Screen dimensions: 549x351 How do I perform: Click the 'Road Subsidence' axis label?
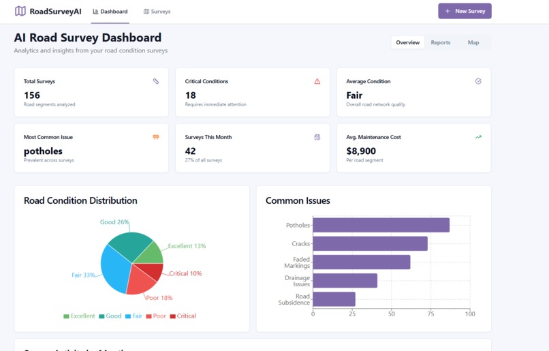(x=294, y=299)
